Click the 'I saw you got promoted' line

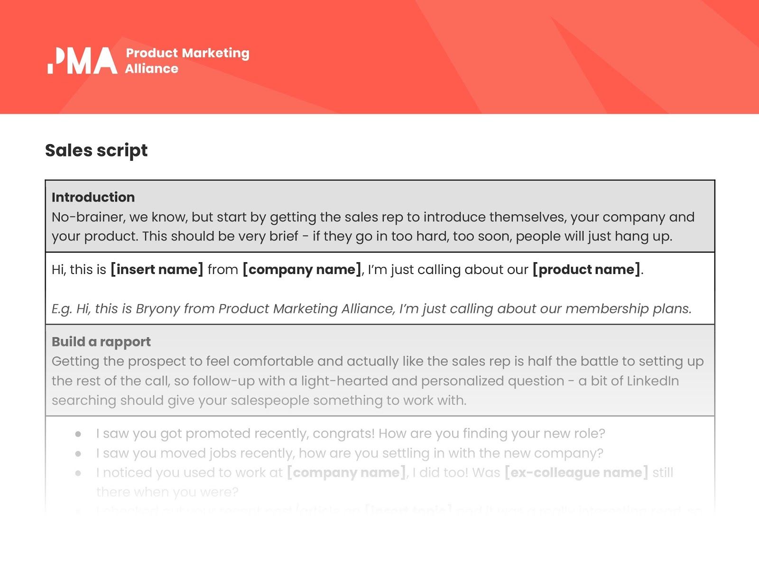point(351,433)
